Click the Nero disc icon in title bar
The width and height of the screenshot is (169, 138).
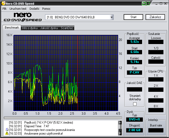(x=3, y=3)
